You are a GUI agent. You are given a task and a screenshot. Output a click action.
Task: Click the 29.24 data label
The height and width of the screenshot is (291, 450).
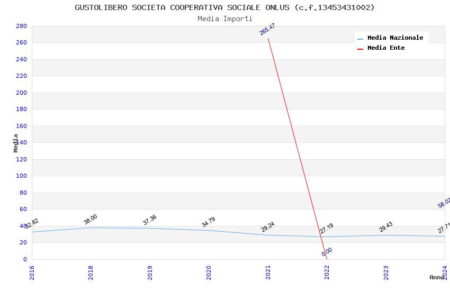tap(268, 227)
